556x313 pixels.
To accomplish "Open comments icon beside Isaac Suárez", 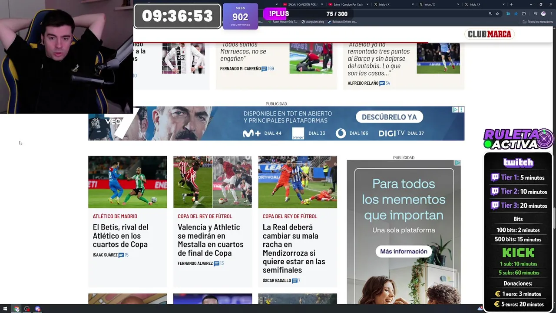I will tap(121, 255).
